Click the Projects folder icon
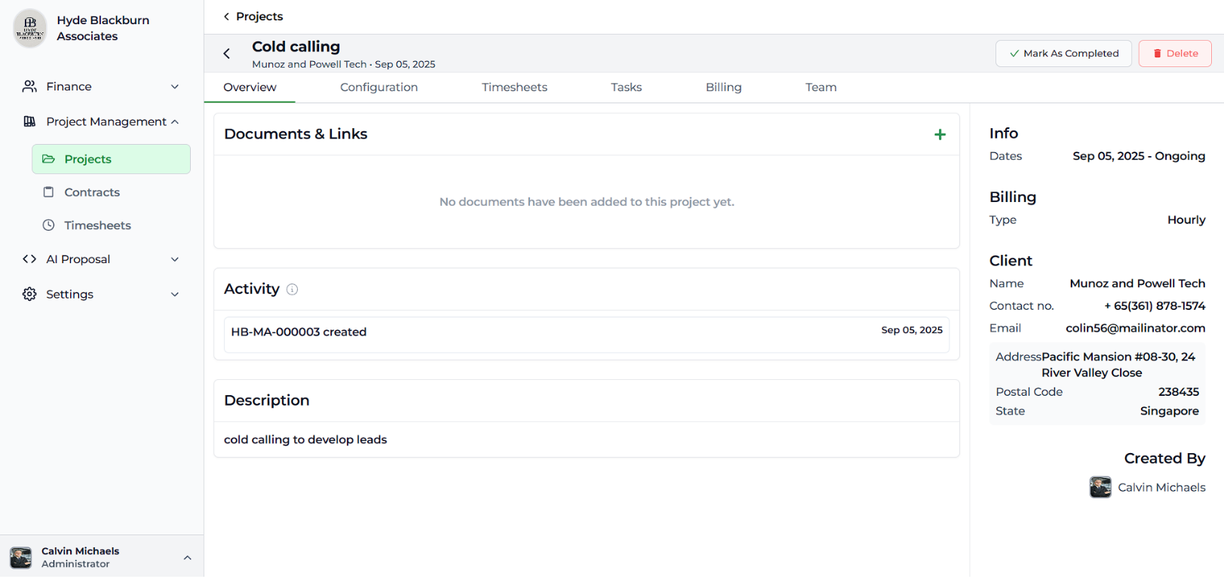This screenshot has width=1224, height=579. [x=48, y=159]
